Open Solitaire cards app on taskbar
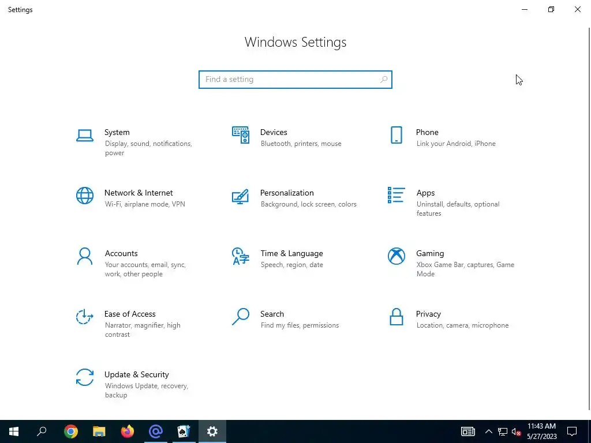591x443 pixels. click(184, 431)
